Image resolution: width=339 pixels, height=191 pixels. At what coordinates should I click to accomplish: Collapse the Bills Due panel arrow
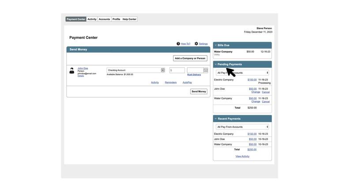point(215,45)
